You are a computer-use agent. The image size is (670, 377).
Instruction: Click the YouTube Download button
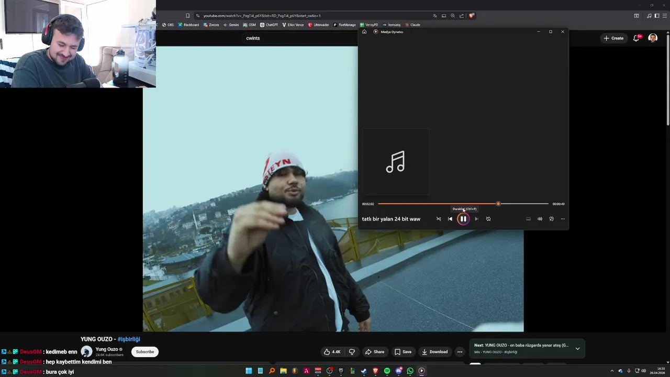coord(435,352)
